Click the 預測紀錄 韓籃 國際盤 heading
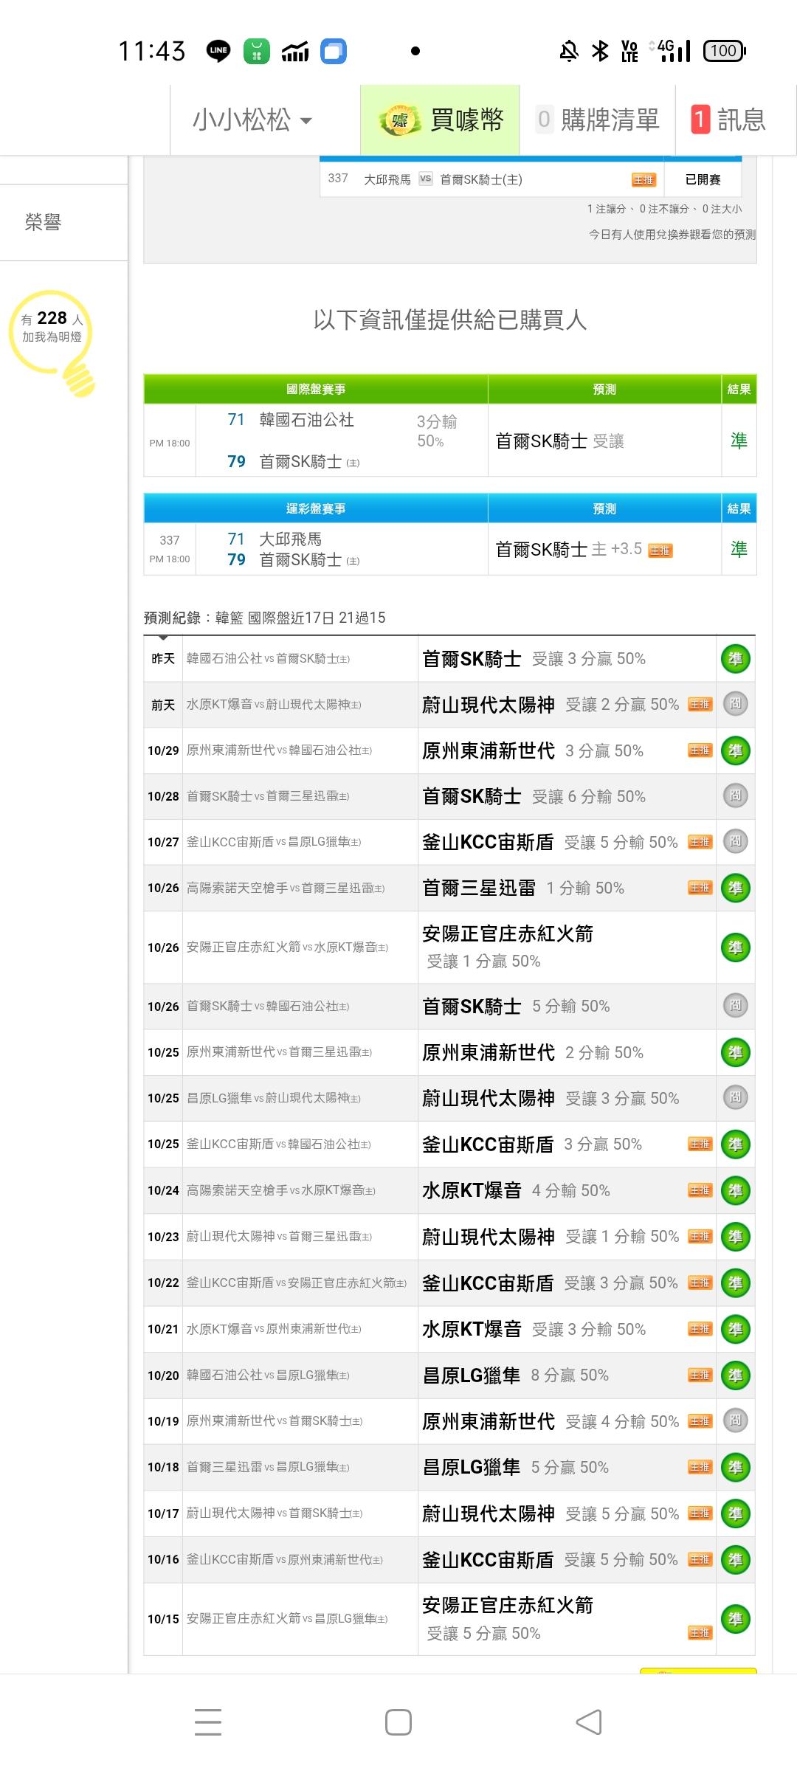 click(264, 618)
